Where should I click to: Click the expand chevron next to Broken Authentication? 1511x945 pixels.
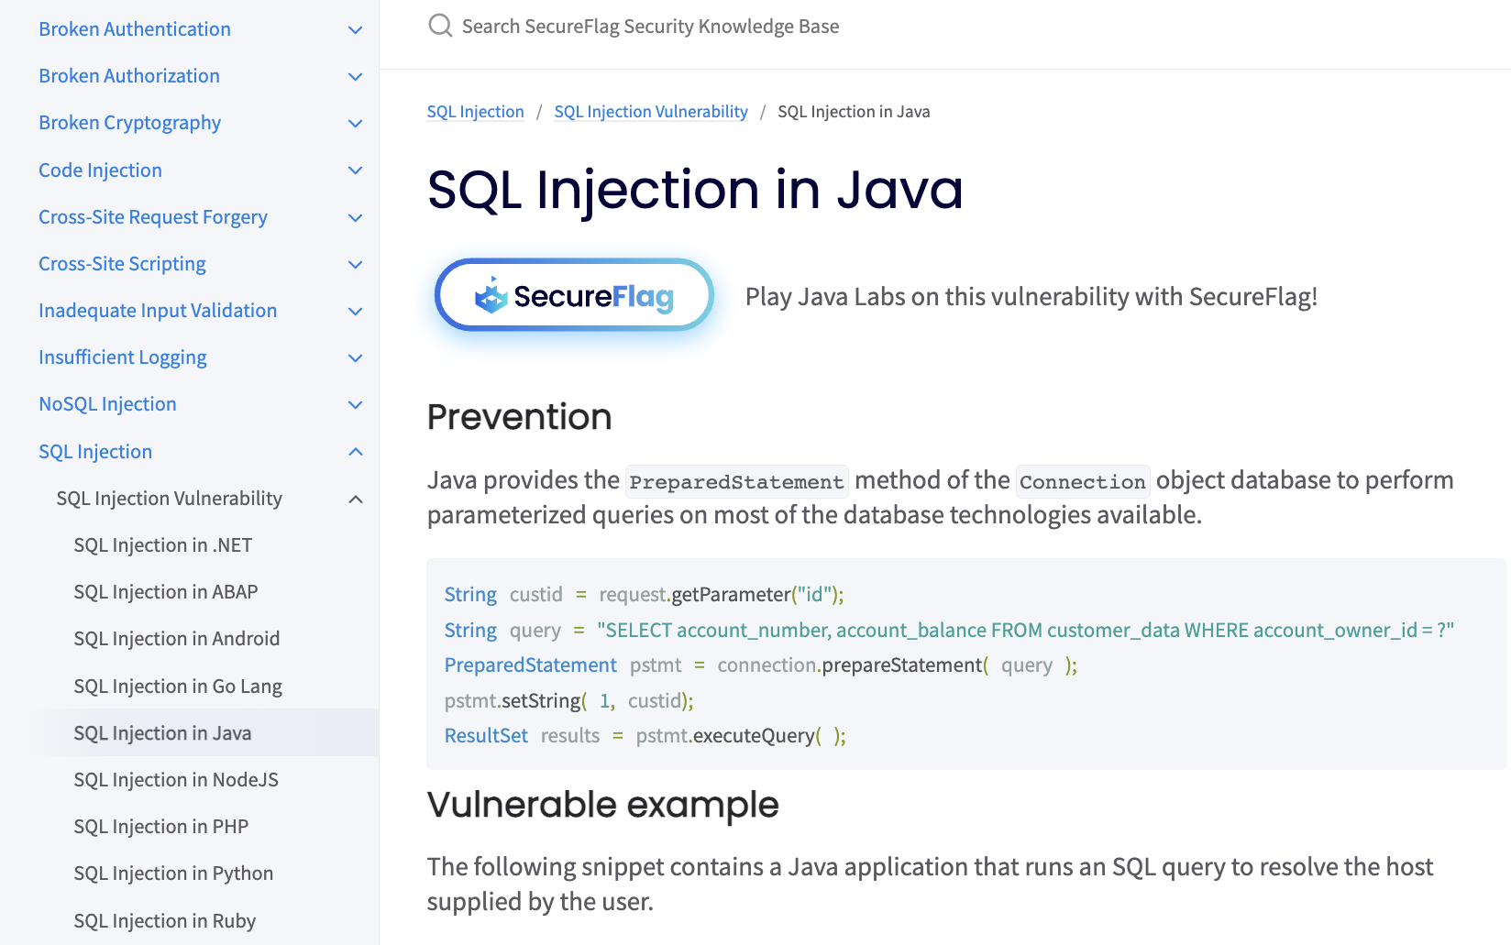coord(355,29)
